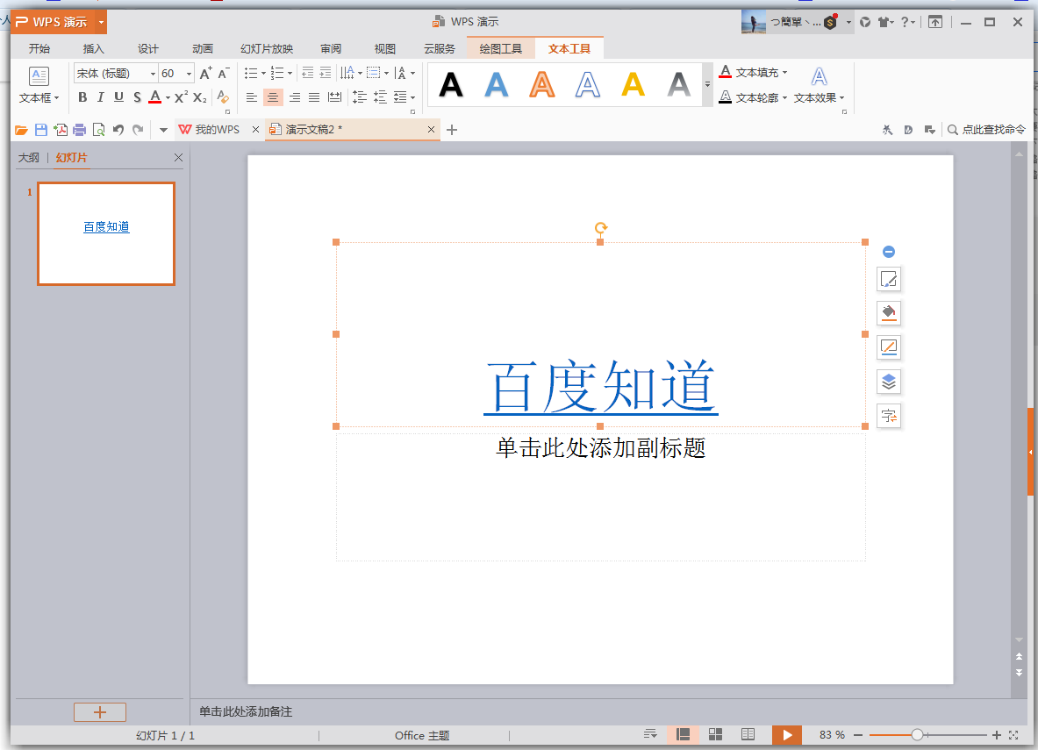Open the shape quick-style brush icon on right panel
This screenshot has height=750, width=1038.
click(888, 279)
